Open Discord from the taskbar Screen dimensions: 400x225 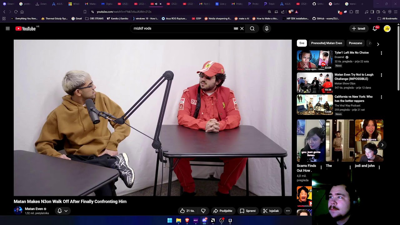(x=204, y=220)
